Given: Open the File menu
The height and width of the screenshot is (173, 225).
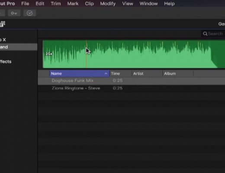Looking at the screenshot, I should (x=25, y=3).
